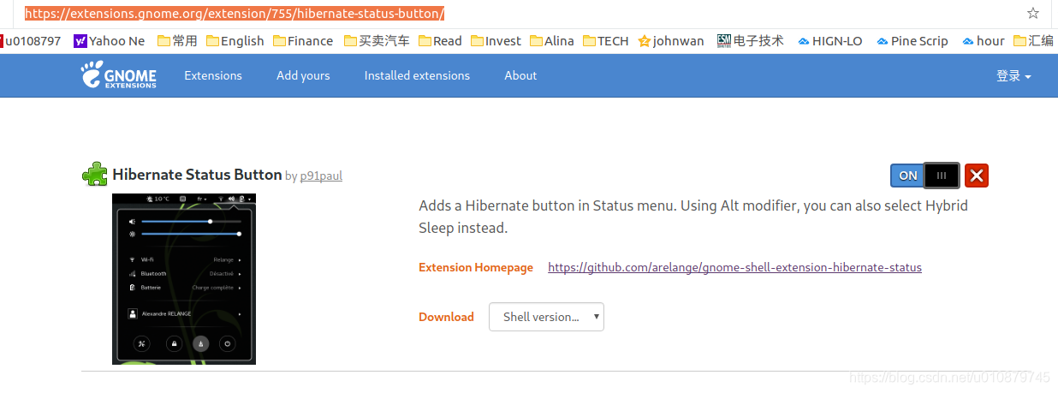
Task: Open the extension screenshot thumbnail
Action: 184,279
